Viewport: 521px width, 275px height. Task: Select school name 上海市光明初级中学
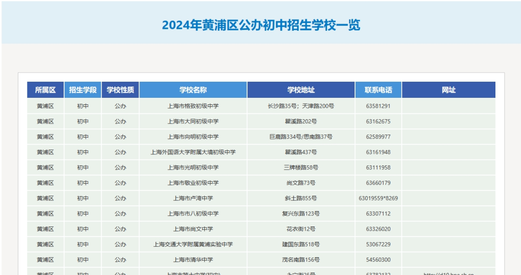[193, 168]
